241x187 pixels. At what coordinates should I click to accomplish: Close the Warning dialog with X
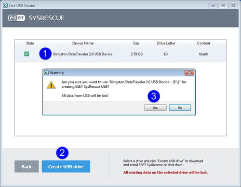point(189,73)
